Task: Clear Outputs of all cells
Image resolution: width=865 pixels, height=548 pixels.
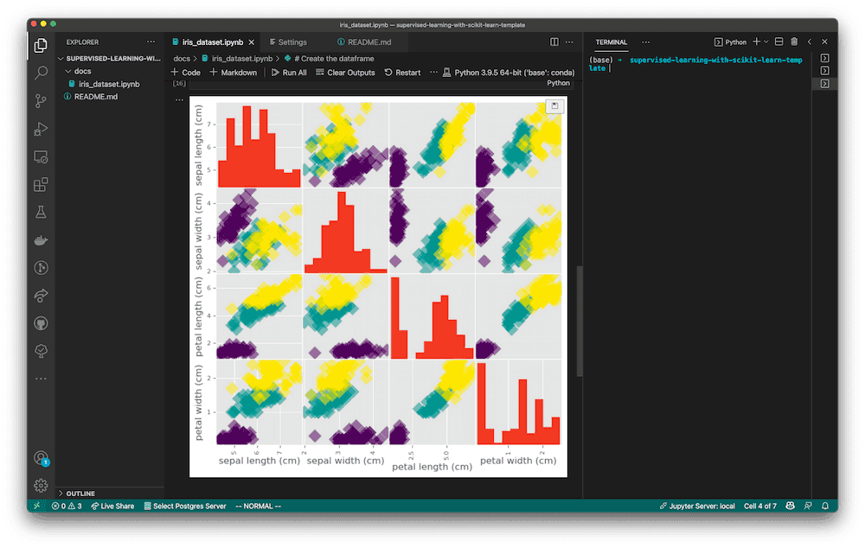Action: pos(345,73)
